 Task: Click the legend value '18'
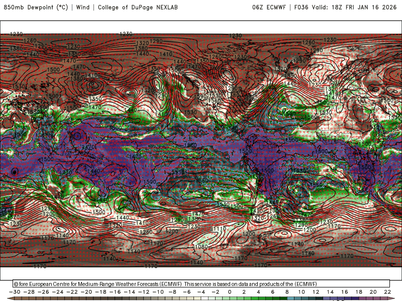(359, 292)
